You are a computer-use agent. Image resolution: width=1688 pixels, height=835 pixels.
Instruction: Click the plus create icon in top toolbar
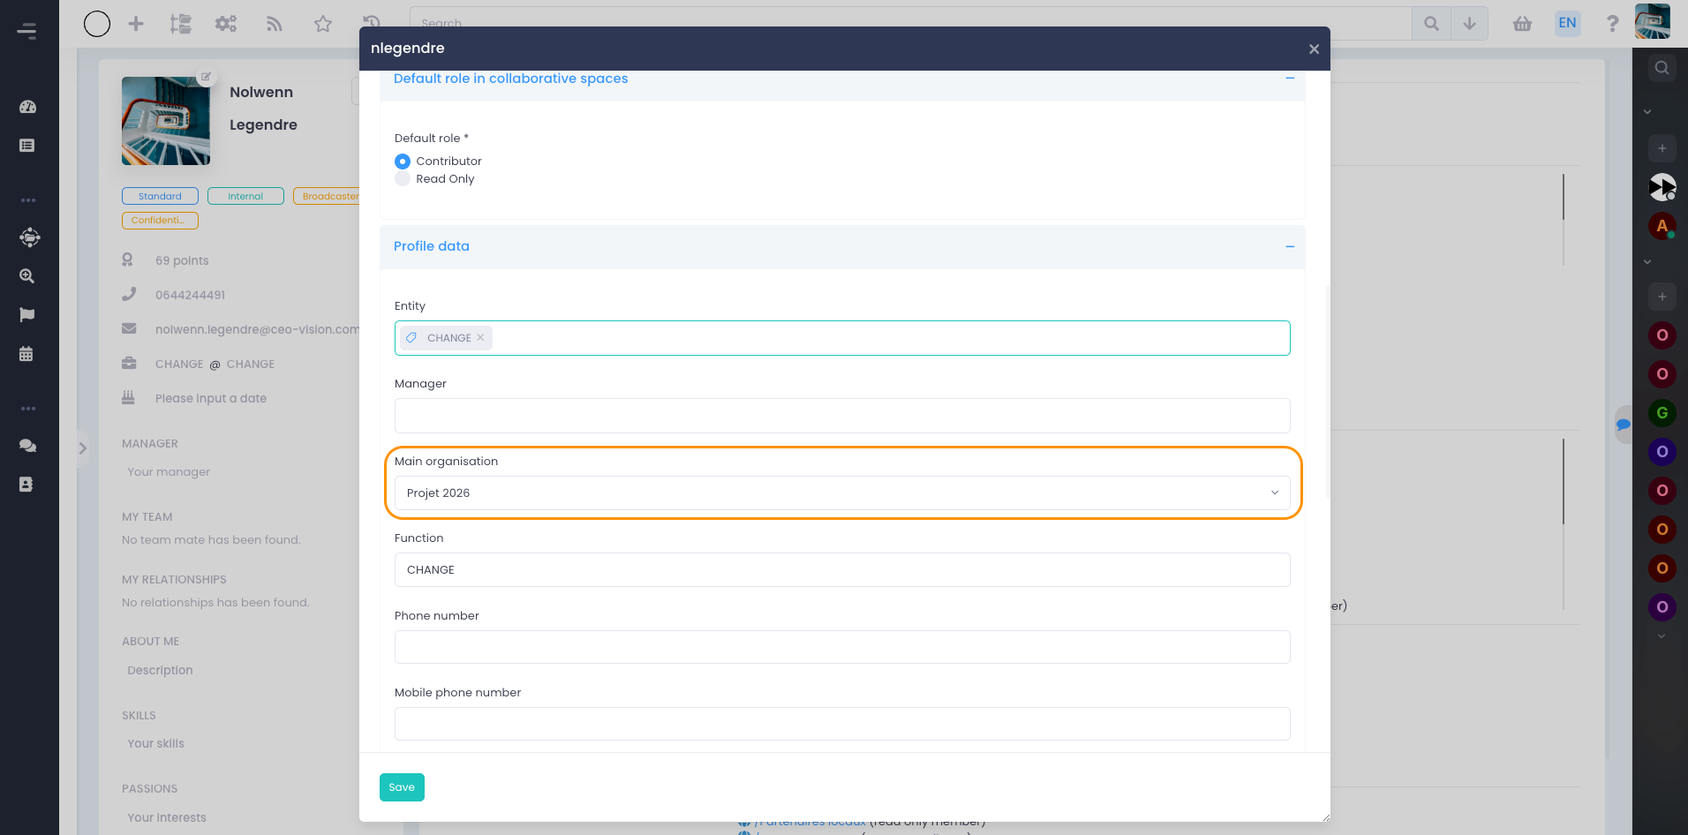pyautogui.click(x=136, y=24)
